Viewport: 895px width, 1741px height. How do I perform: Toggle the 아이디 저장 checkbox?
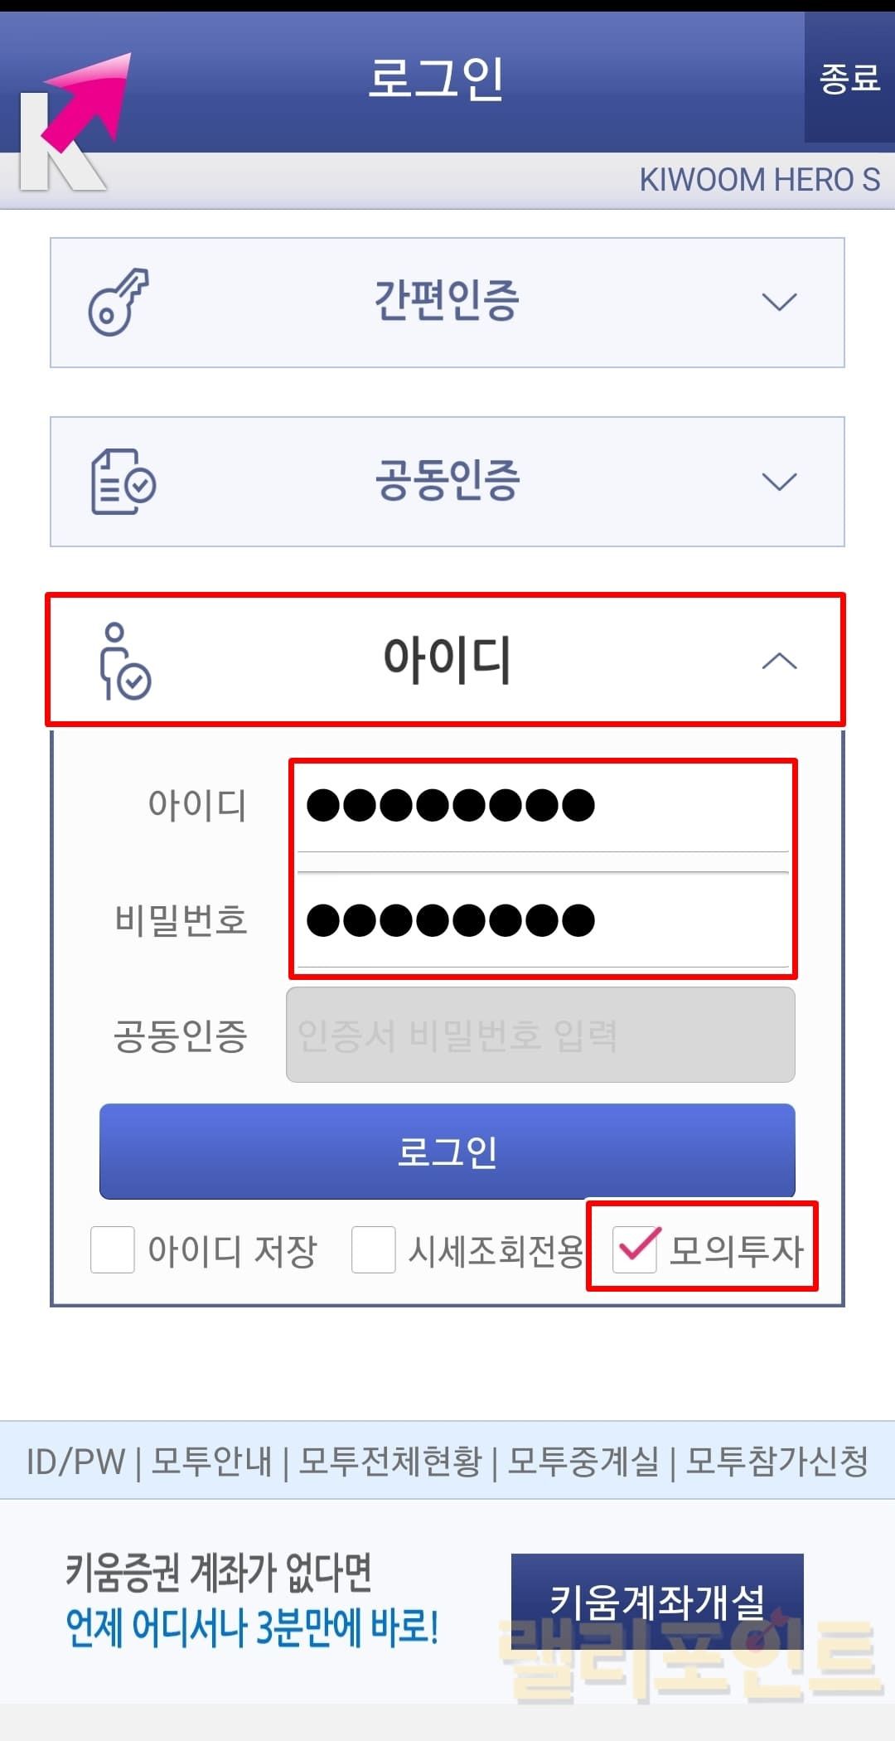[113, 1250]
